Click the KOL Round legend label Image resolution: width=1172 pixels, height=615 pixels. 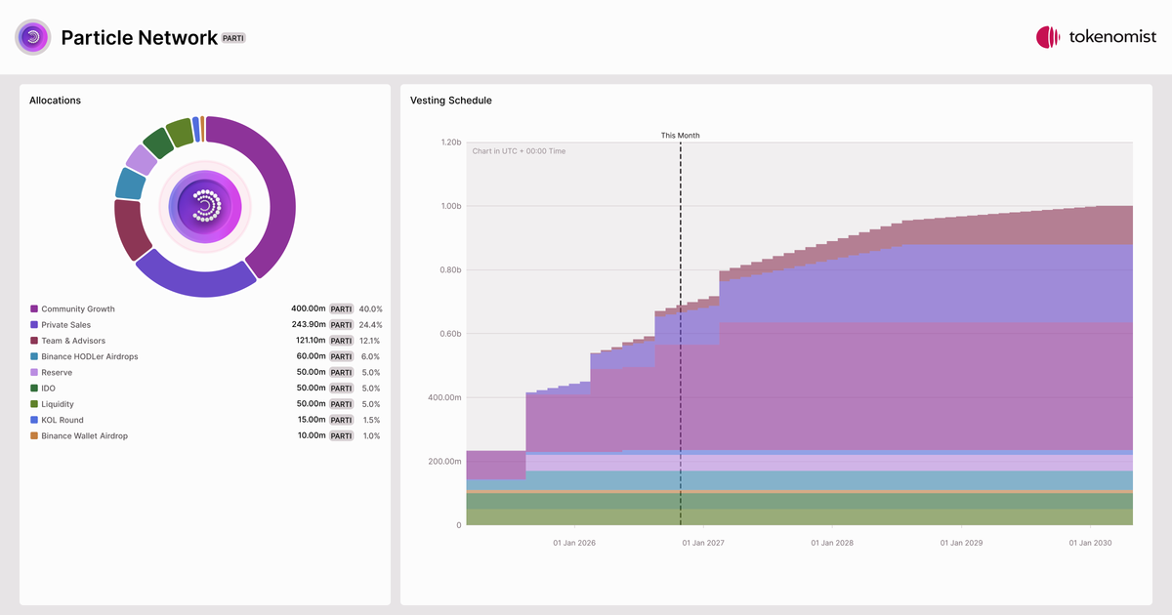pyautogui.click(x=63, y=420)
